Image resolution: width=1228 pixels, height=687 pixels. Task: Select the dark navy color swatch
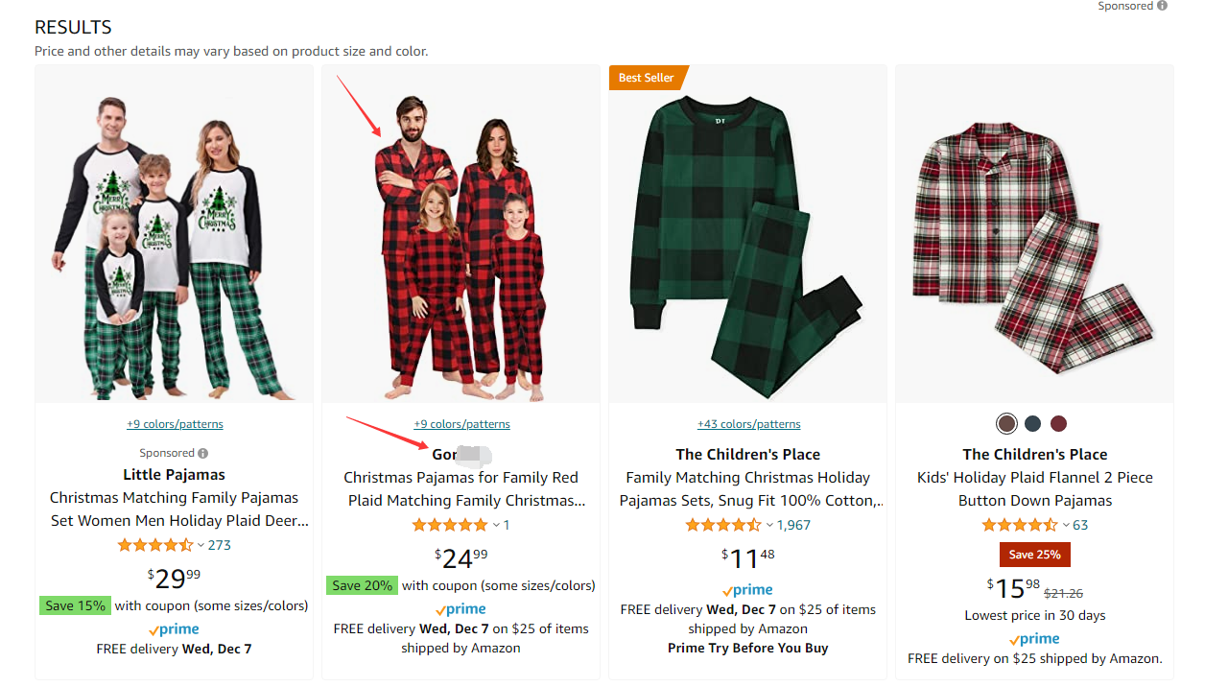click(x=1032, y=424)
